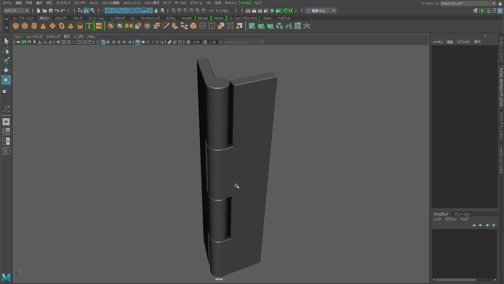This screenshot has width=504, height=284.
Task: Create a polygon cone from shelf
Action: [43, 26]
